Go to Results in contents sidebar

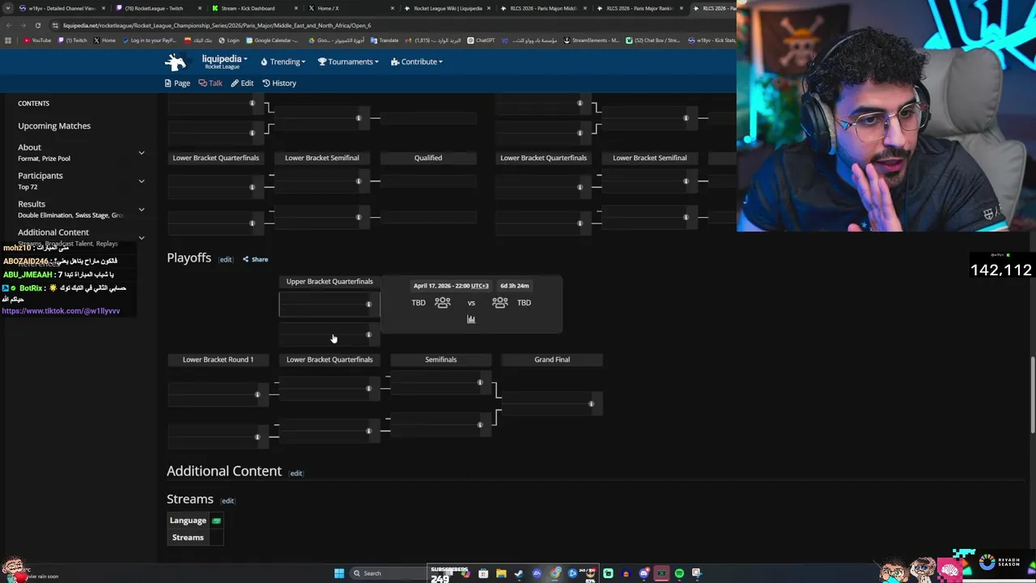point(32,204)
